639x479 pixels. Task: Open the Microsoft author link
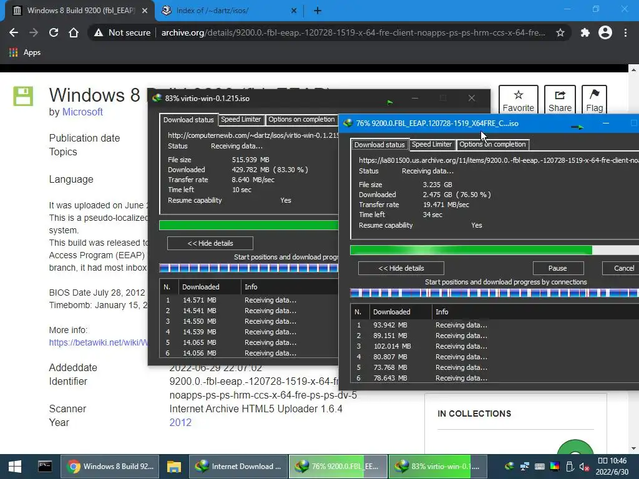tap(82, 112)
